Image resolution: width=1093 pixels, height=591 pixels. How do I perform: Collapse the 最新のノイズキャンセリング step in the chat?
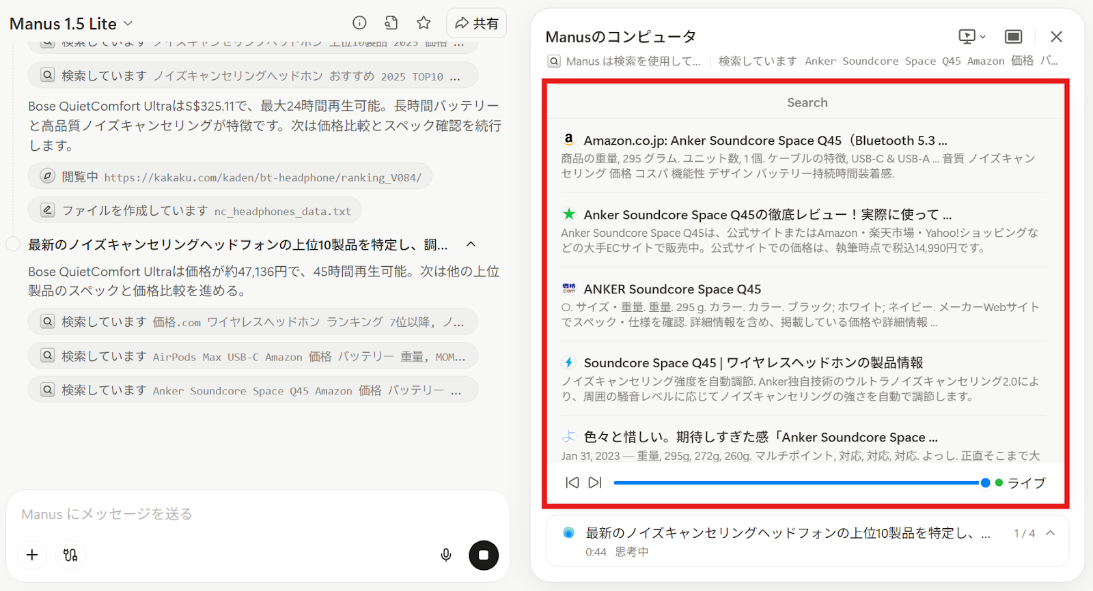(x=471, y=244)
